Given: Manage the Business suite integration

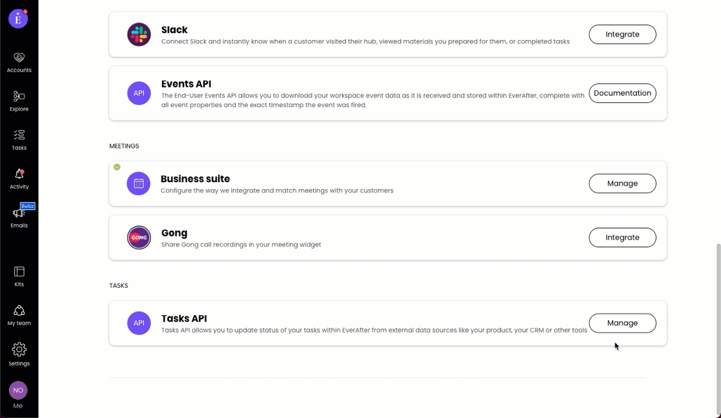Looking at the screenshot, I should [x=622, y=183].
